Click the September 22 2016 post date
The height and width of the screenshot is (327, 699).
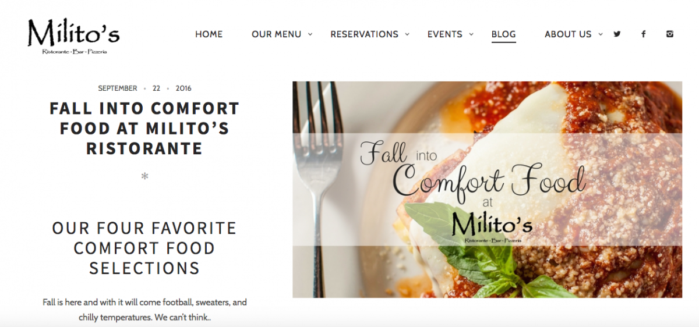coord(144,88)
